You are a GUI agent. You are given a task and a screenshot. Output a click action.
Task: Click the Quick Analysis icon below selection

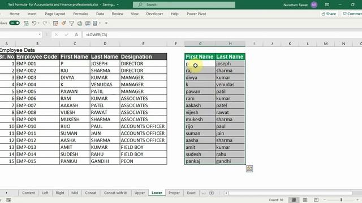(249, 169)
